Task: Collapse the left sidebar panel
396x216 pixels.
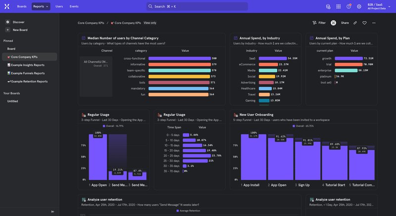Action: [52, 212]
